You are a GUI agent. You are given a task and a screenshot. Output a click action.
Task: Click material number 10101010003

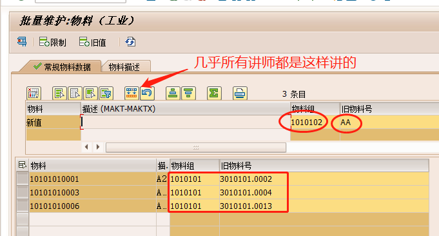(x=92, y=192)
